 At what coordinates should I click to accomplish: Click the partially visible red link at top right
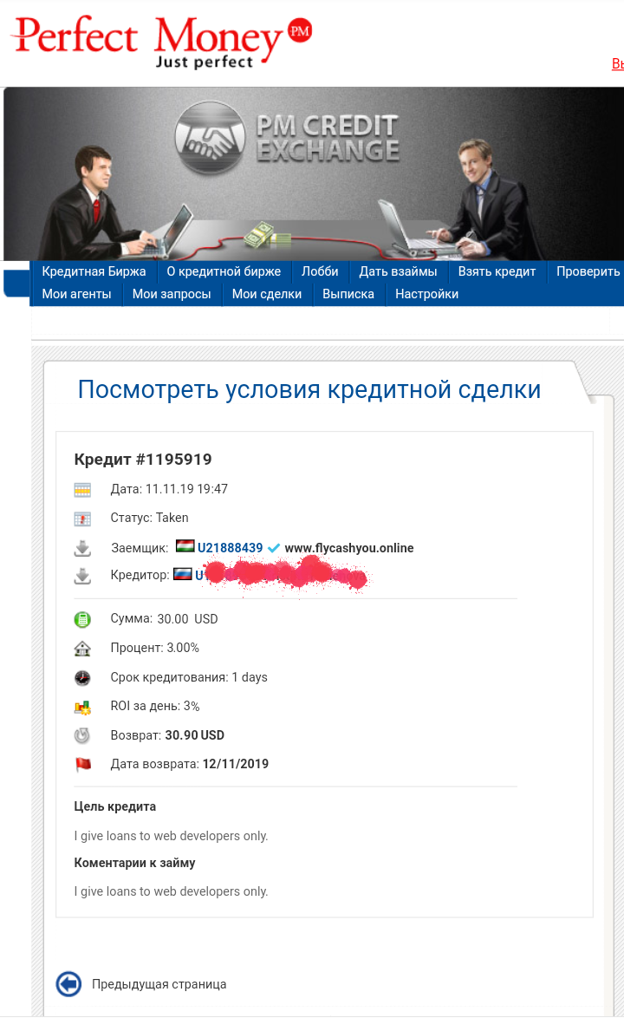[618, 63]
